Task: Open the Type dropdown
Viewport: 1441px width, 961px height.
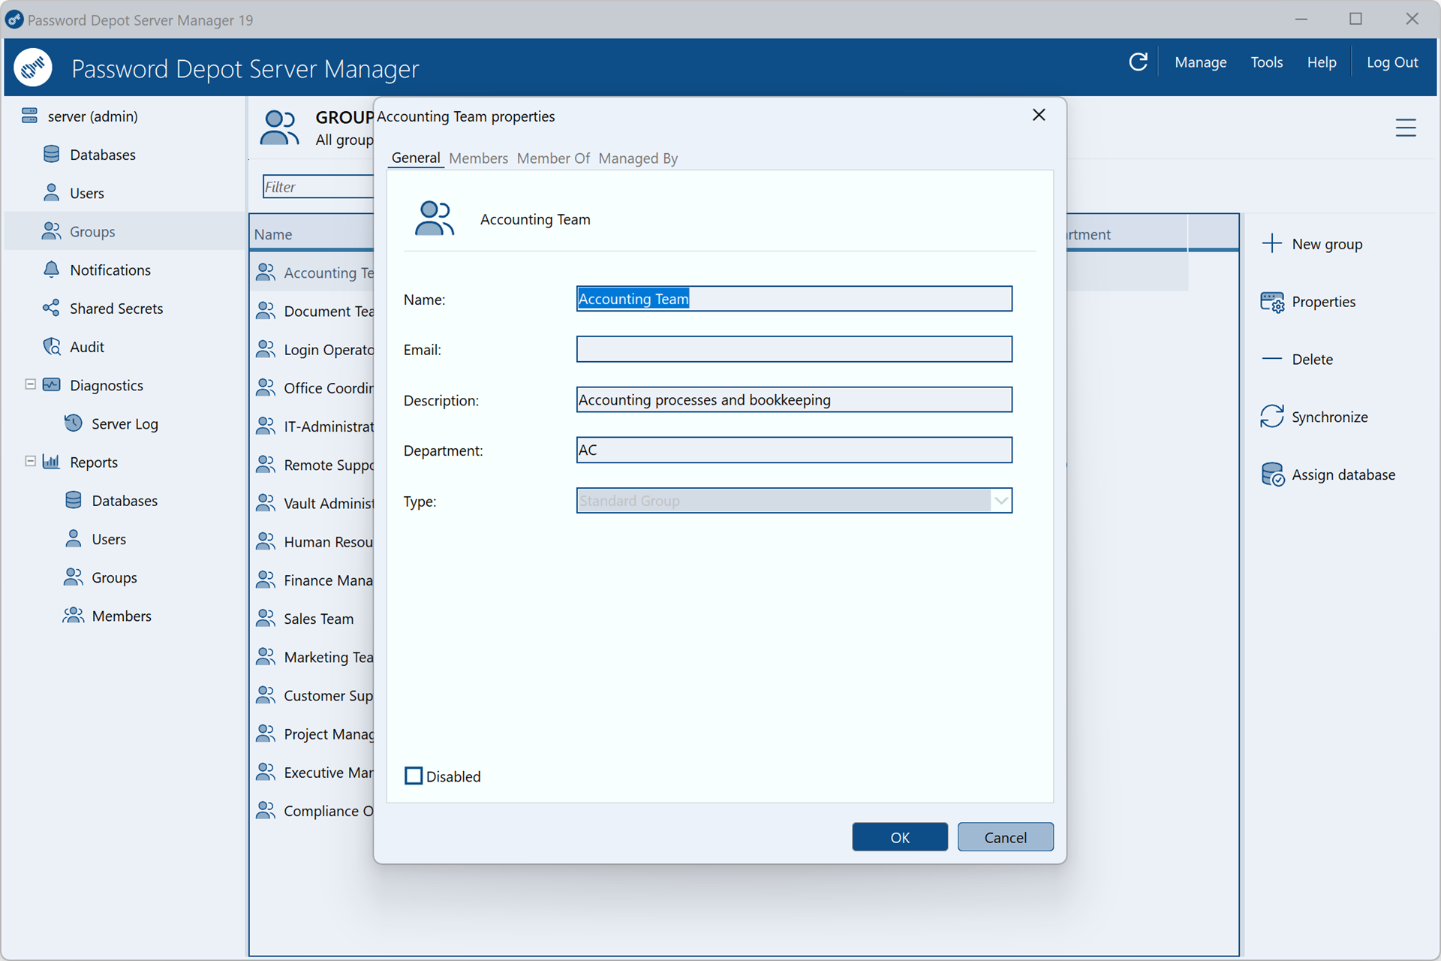Action: tap(794, 500)
